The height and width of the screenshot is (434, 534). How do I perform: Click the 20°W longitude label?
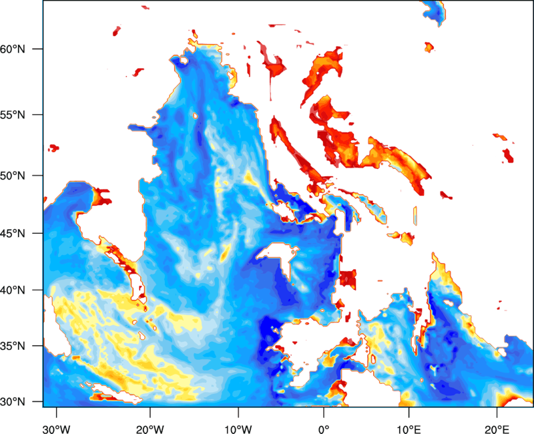coord(150,429)
